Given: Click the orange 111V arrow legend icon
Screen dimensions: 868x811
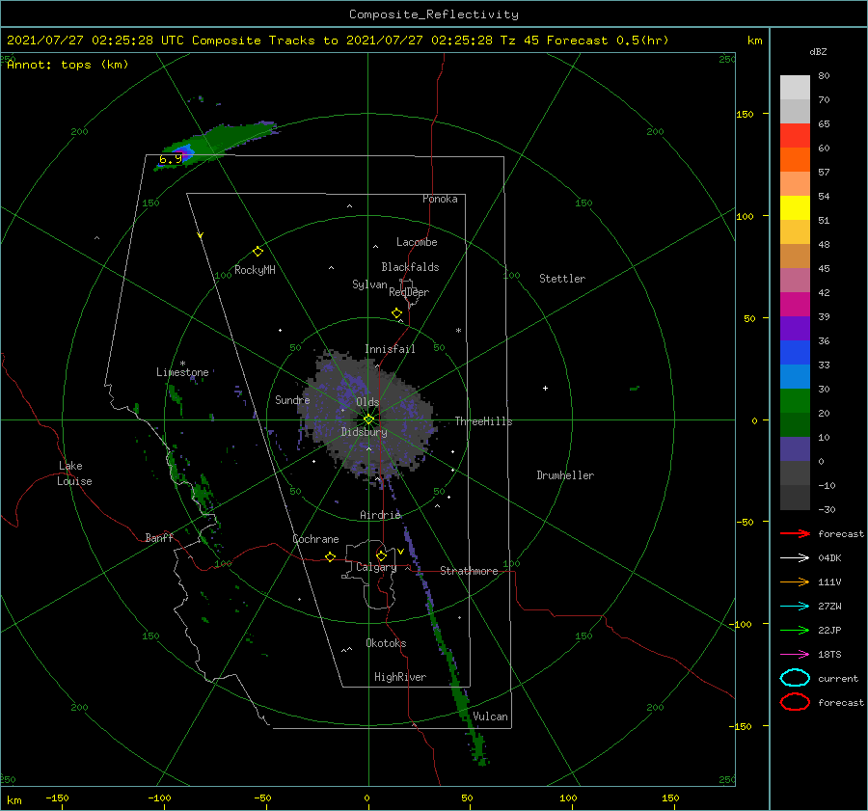Looking at the screenshot, I should pos(795,581).
